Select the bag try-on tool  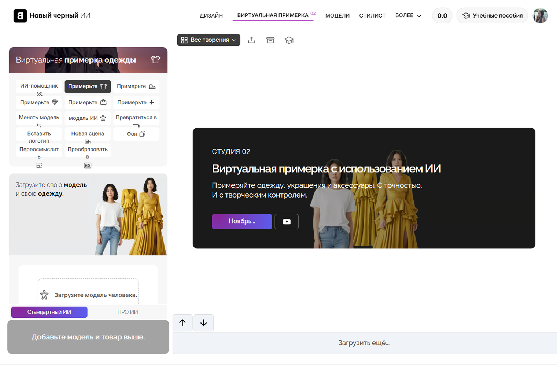(x=88, y=102)
